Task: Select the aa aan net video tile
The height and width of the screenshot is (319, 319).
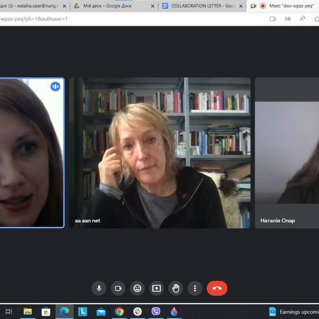Action: [160, 153]
